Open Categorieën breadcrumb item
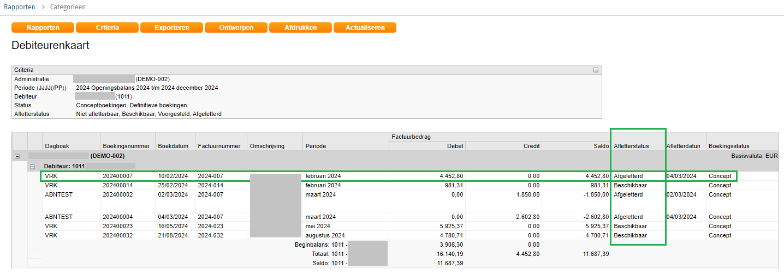 click(68, 7)
